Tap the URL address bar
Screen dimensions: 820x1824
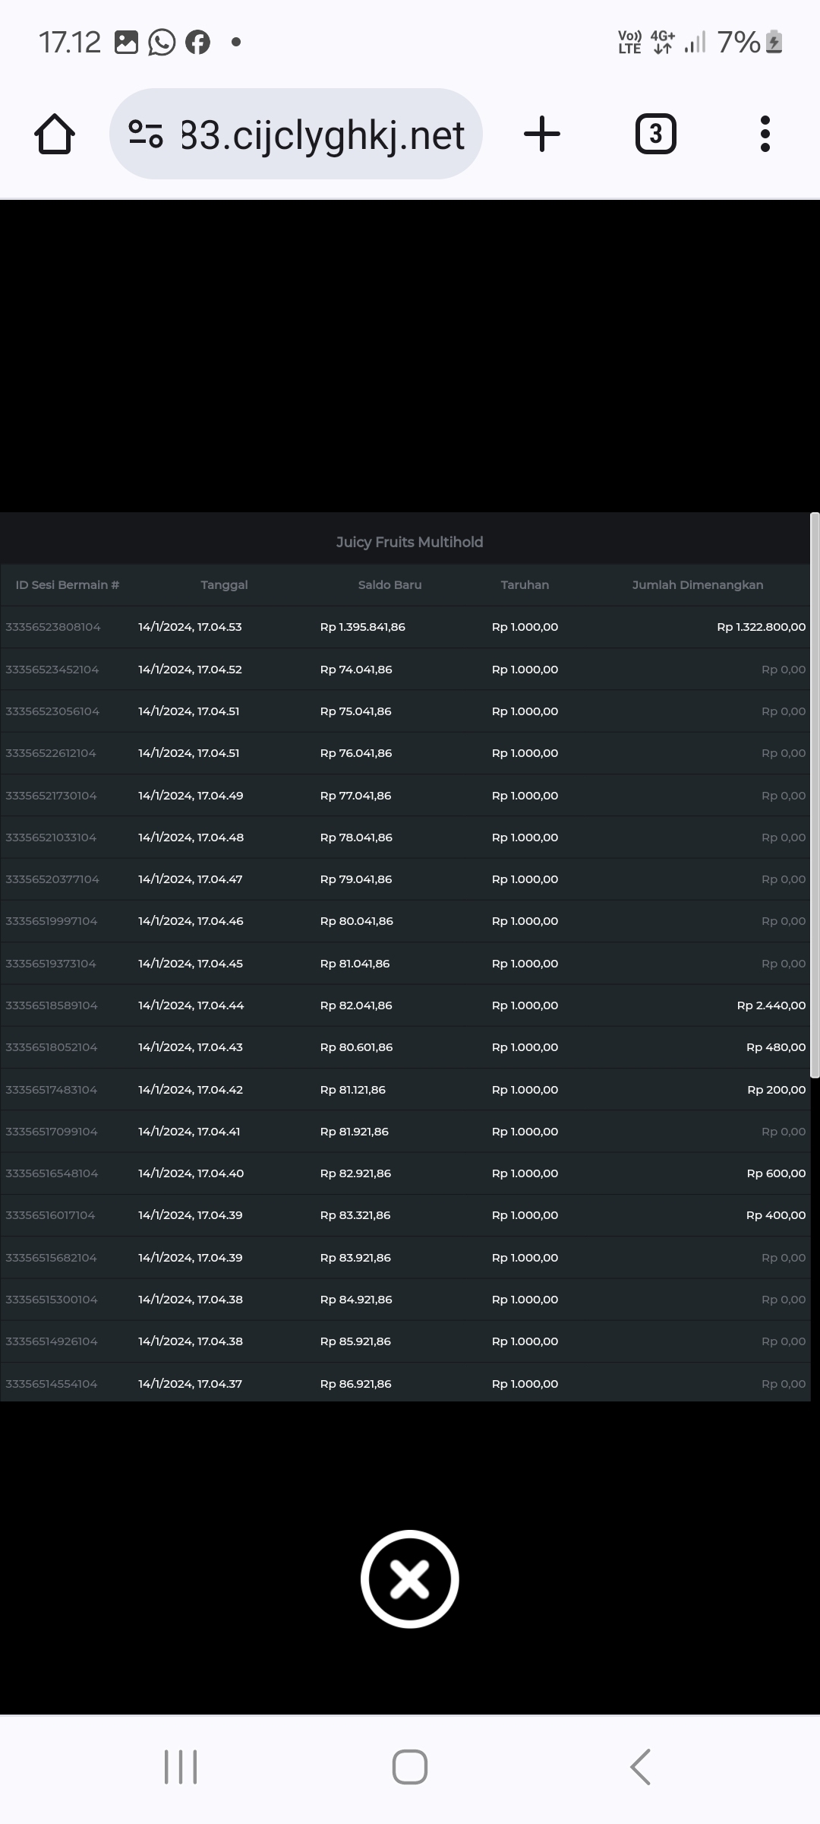pos(322,135)
